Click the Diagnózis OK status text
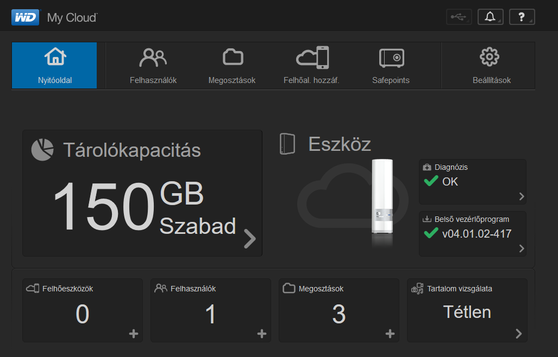This screenshot has height=357, width=558. pos(450,182)
